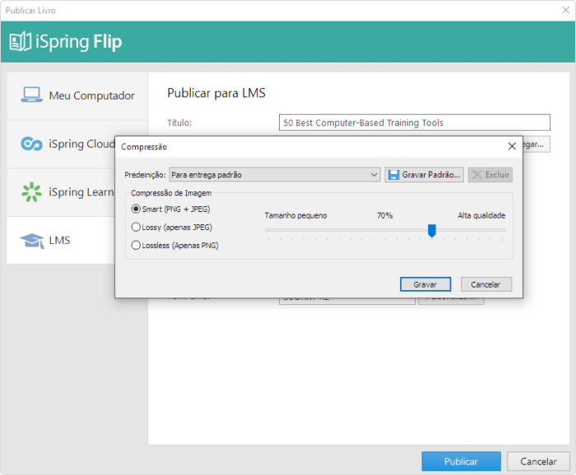This screenshot has height=475, width=576.
Task: Click the iSpring Flip book logo
Action: coord(20,41)
